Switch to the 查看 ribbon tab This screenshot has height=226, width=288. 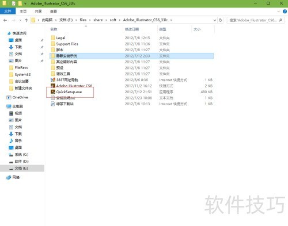tap(54, 12)
